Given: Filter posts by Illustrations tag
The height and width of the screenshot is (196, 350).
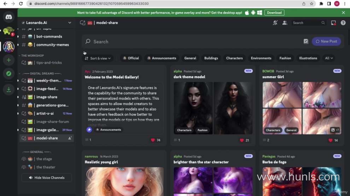Looking at the screenshot, I should (x=308, y=58).
